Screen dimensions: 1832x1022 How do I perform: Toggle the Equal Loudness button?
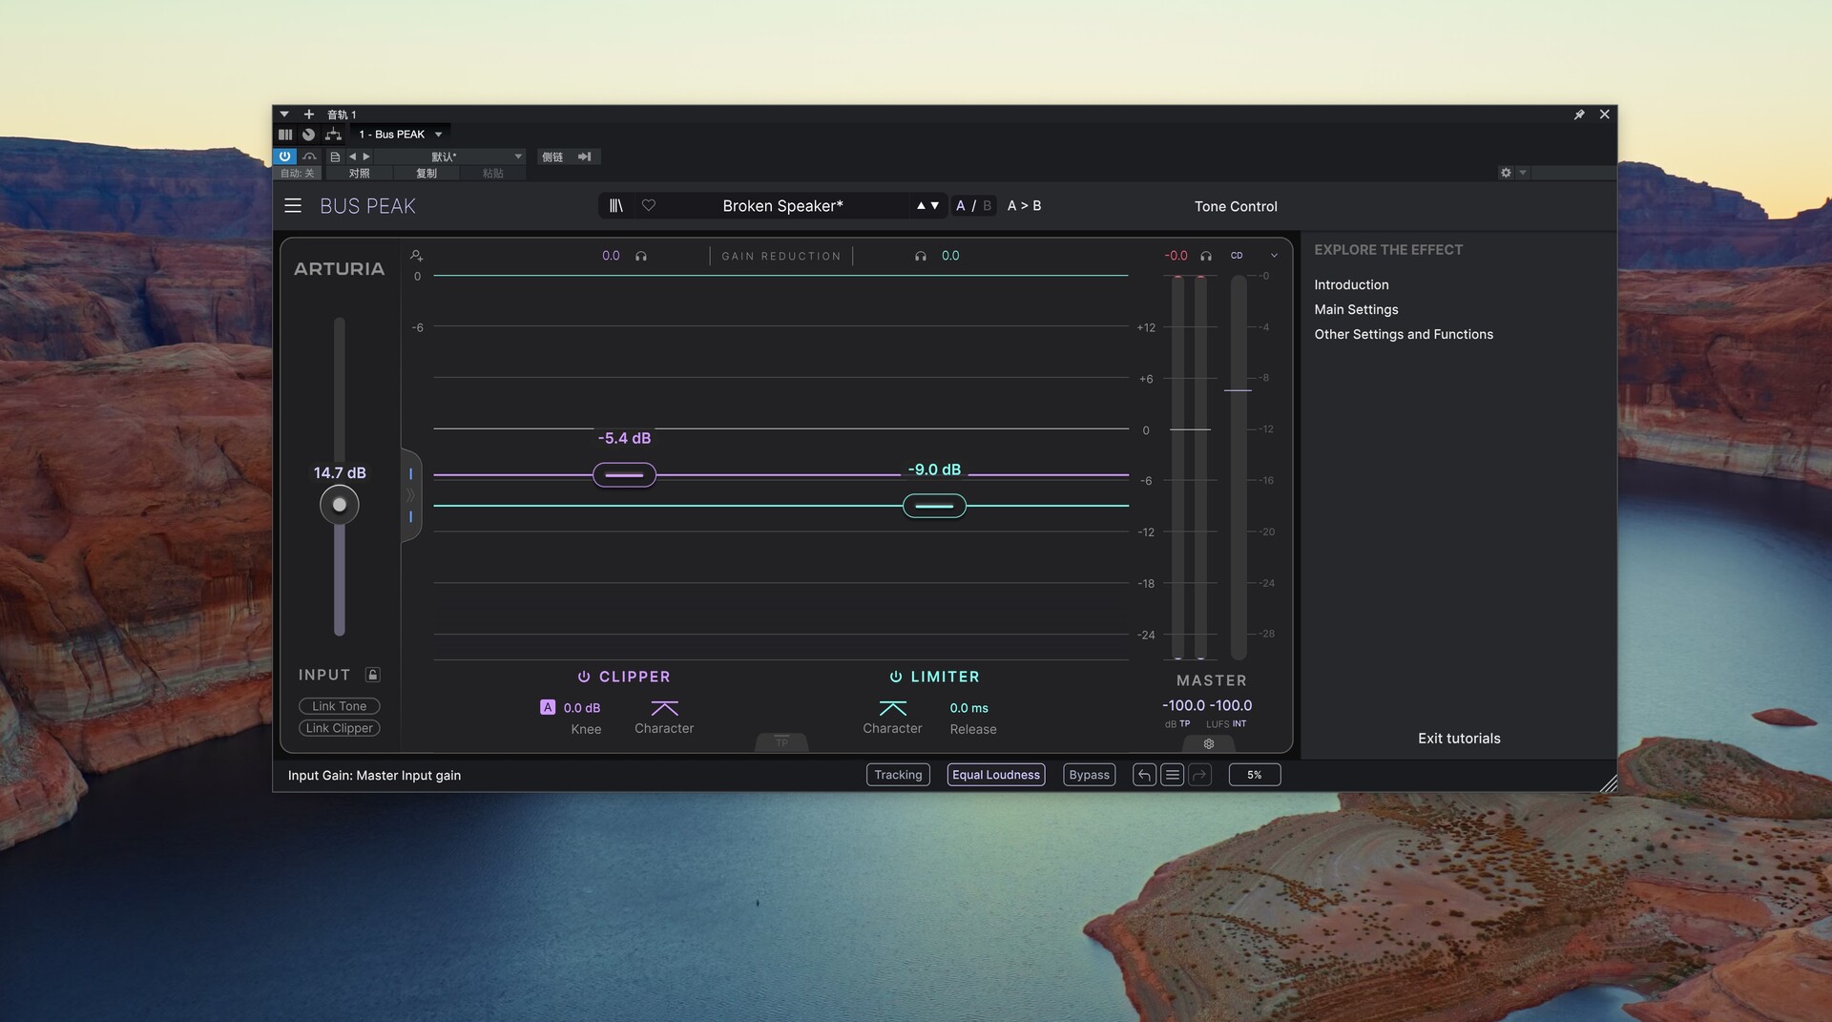pyautogui.click(x=996, y=775)
